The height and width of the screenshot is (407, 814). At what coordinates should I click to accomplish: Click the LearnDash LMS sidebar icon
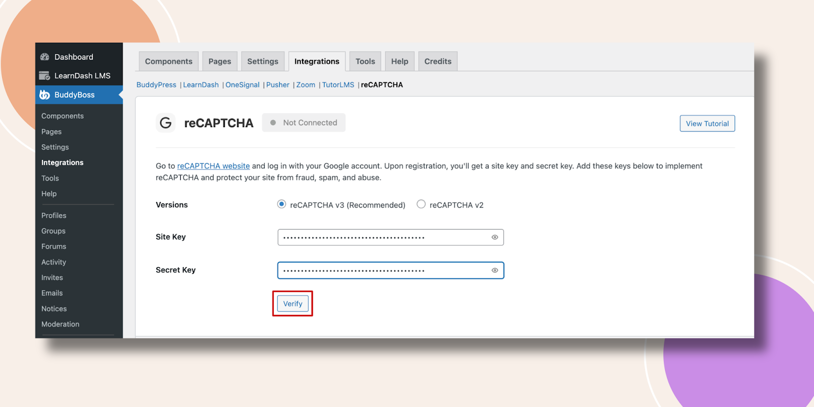pos(45,76)
